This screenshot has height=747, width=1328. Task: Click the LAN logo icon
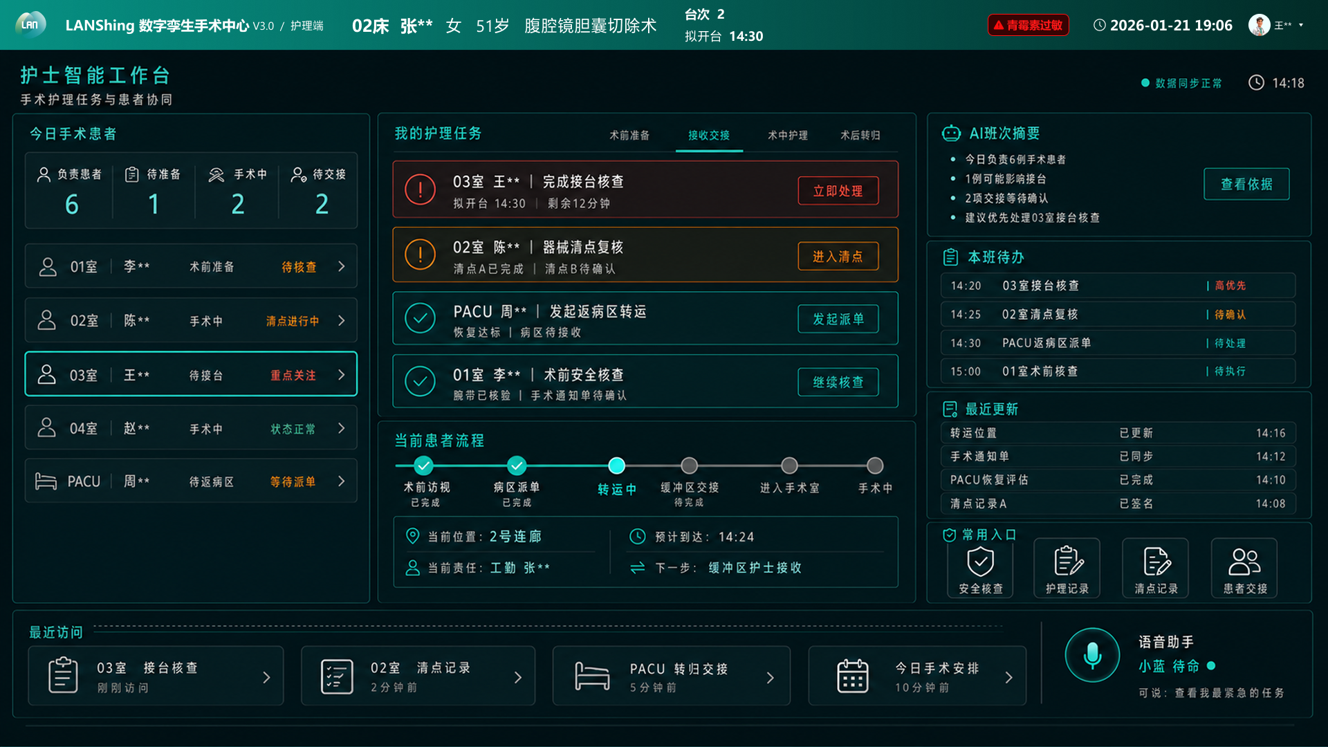(x=30, y=25)
